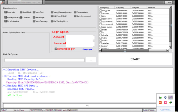Click the green globe tray icon
The image size is (178, 112).
[x=171, y=103]
